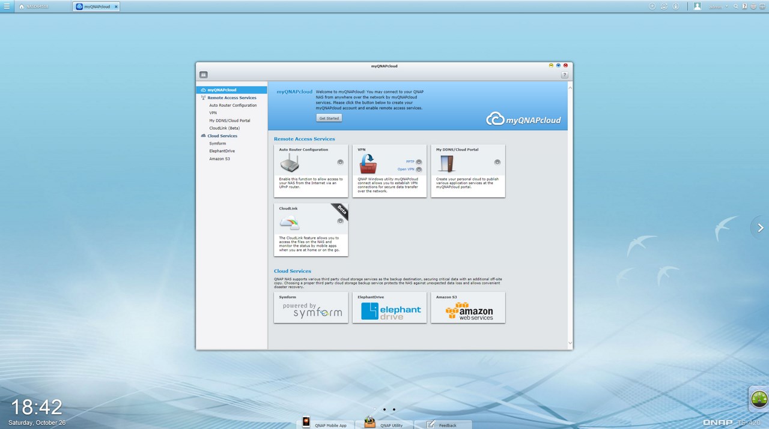769x429 pixels.
Task: Open the help question mark in top bar
Action: point(744,7)
